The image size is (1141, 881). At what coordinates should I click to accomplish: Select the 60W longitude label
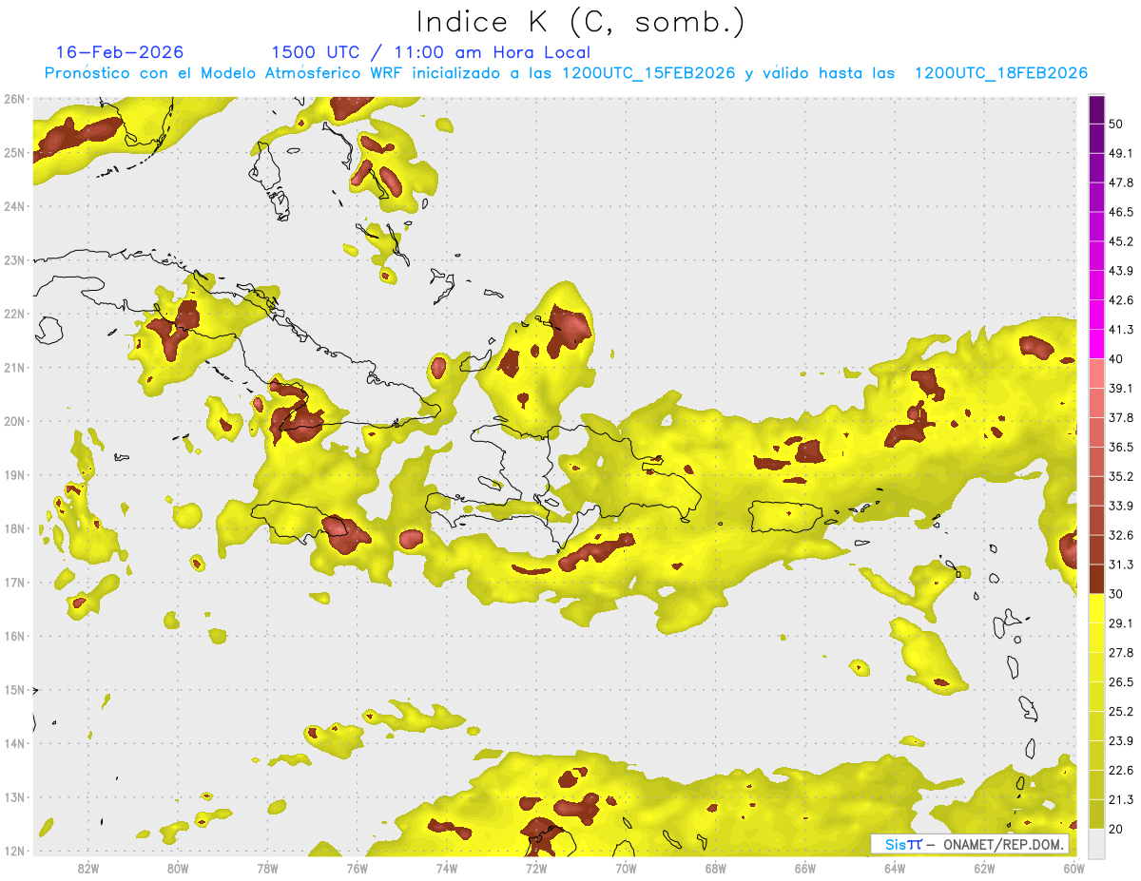(x=1074, y=868)
